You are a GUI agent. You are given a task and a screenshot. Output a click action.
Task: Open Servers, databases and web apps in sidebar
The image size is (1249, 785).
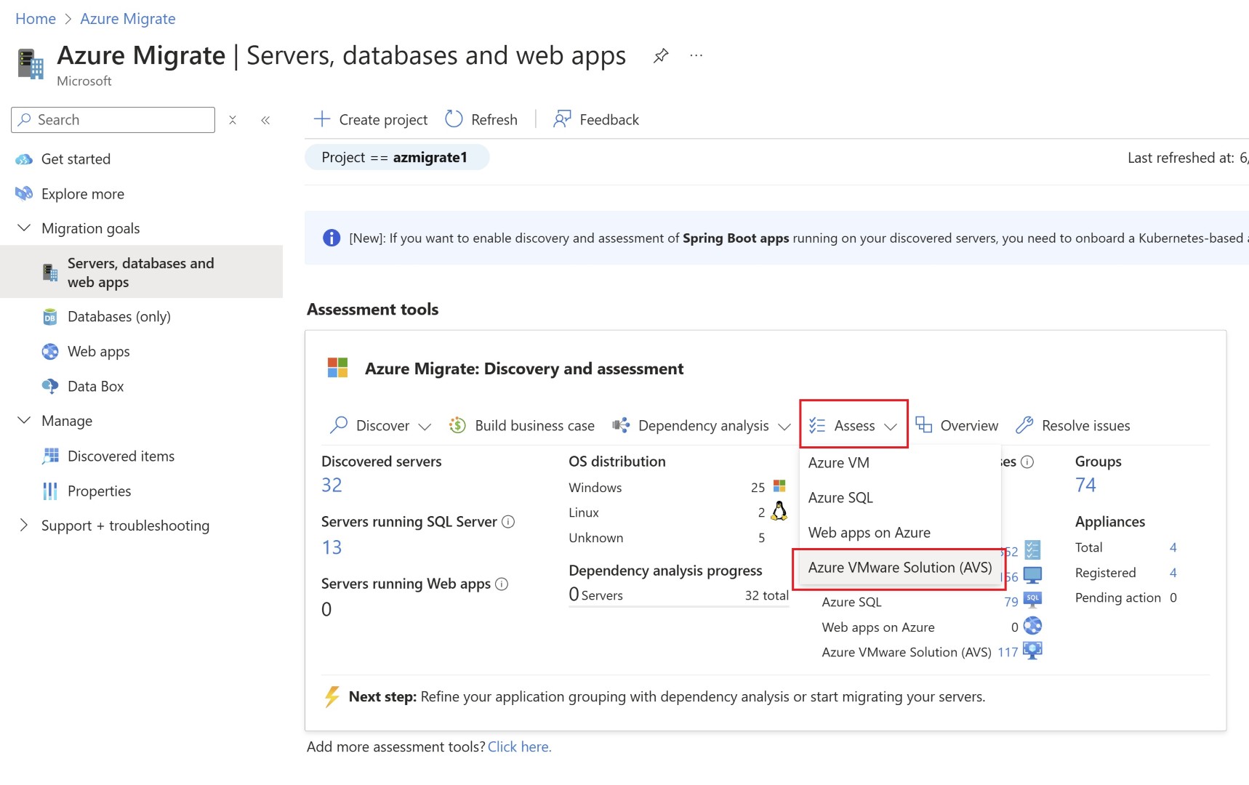point(142,273)
